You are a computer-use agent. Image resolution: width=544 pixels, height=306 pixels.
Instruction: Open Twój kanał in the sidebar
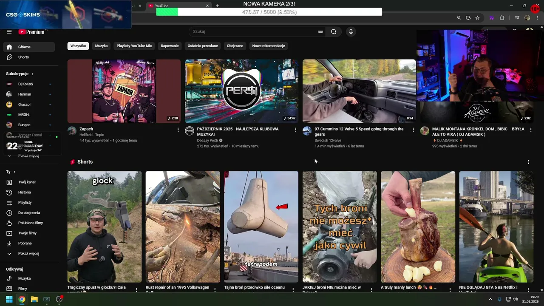29,182
